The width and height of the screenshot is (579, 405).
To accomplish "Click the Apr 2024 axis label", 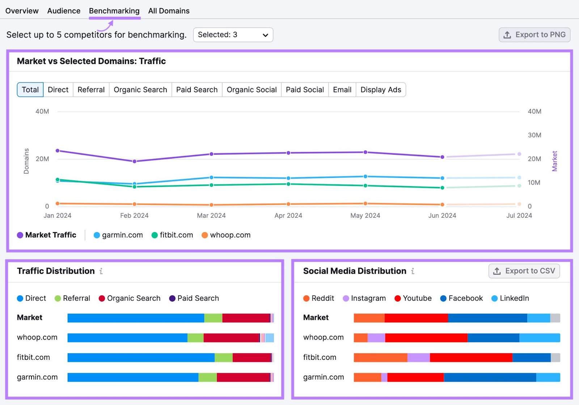I will pyautogui.click(x=288, y=216).
